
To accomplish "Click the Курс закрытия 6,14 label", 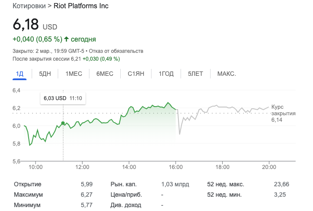I will 283,114.
